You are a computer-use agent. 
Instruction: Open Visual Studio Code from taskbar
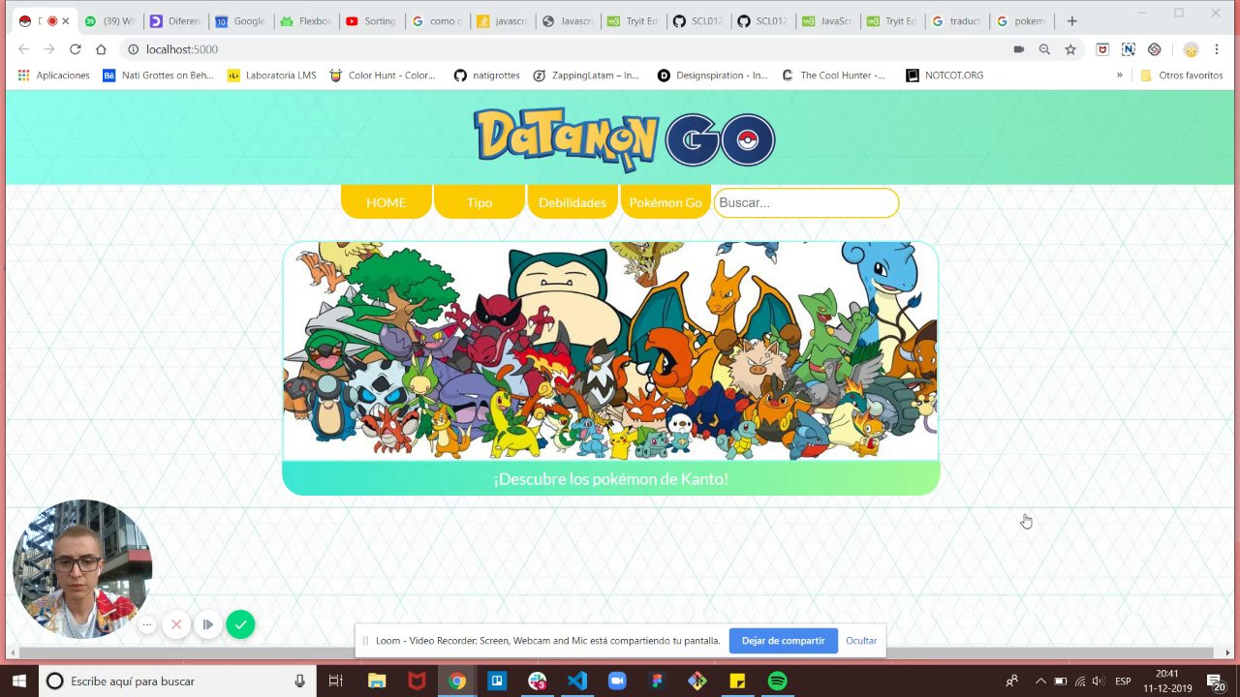pos(577,681)
